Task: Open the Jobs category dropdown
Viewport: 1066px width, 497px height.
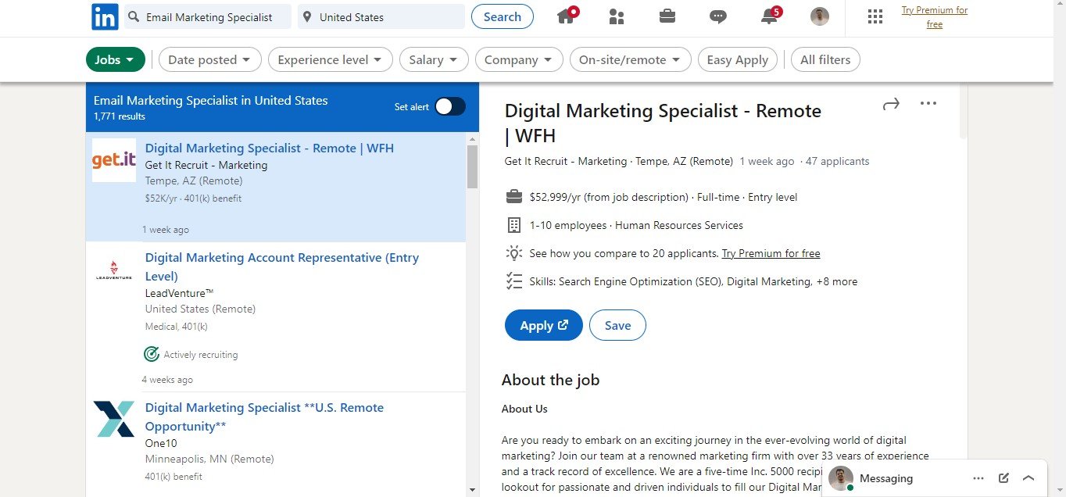Action: (x=115, y=59)
